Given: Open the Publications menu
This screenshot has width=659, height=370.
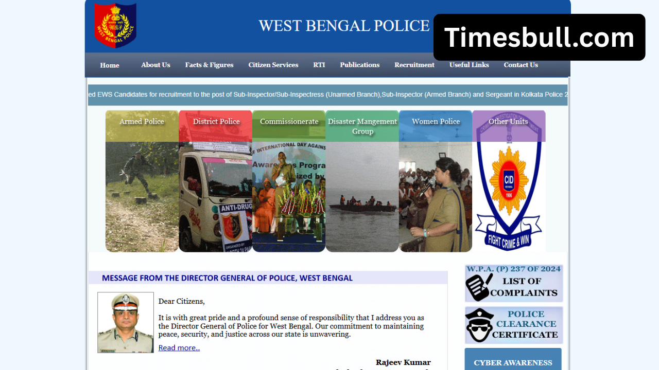Looking at the screenshot, I should pyautogui.click(x=360, y=65).
